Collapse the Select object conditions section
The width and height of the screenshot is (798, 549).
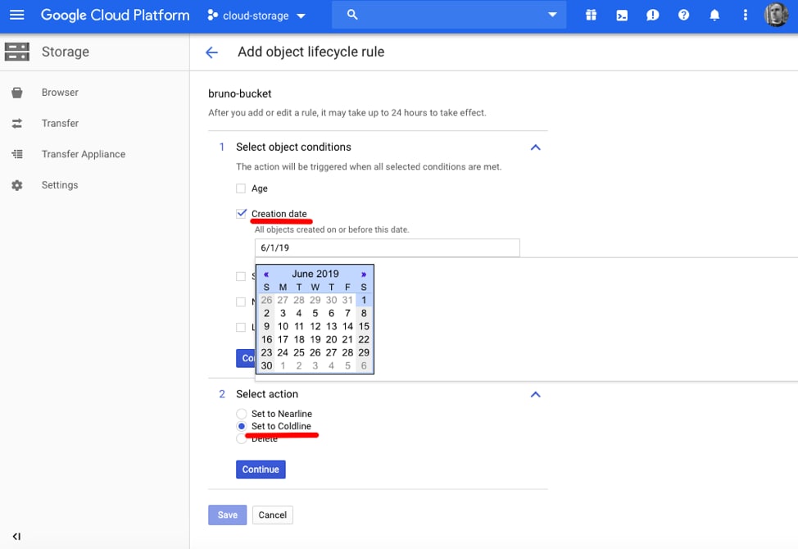click(535, 147)
